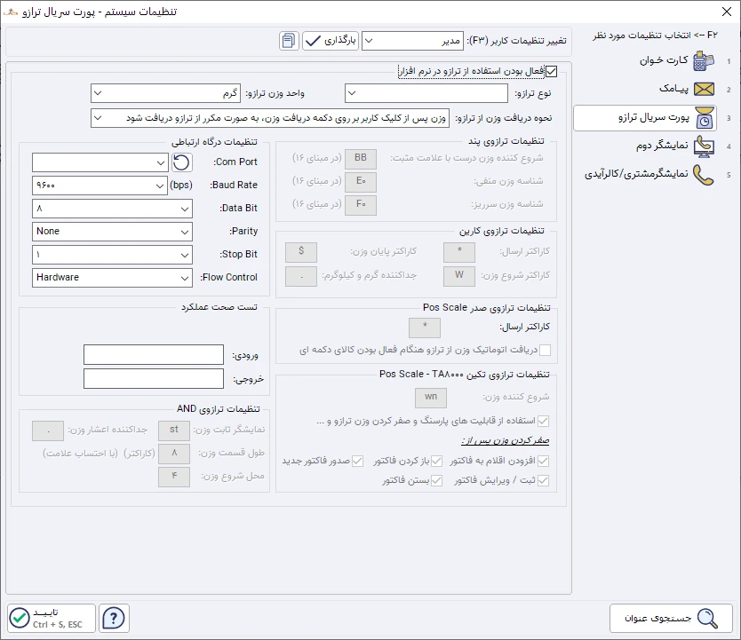This screenshot has height=640, width=741.
Task: Enable دریافت اتوماتیک وزن از ترازو checkbox
Action: point(545,351)
